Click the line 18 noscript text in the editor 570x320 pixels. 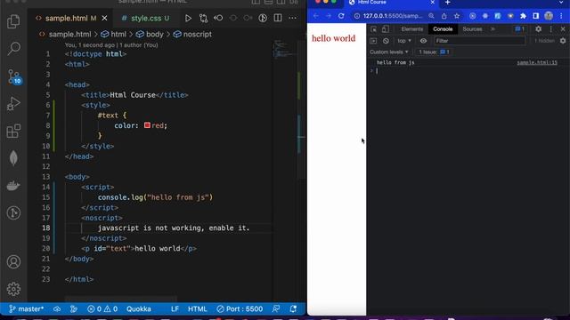pos(174,228)
